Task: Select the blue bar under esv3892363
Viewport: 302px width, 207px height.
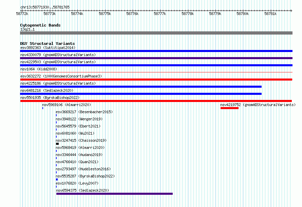Action: 156,51
